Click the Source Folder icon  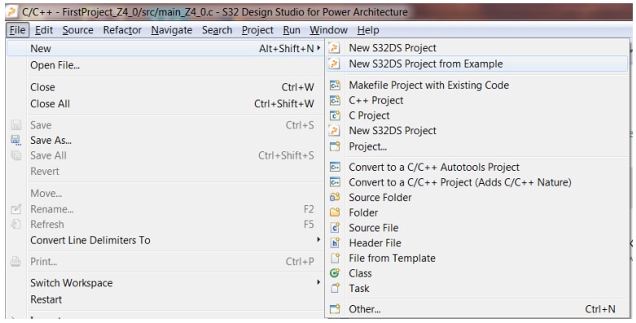click(335, 198)
